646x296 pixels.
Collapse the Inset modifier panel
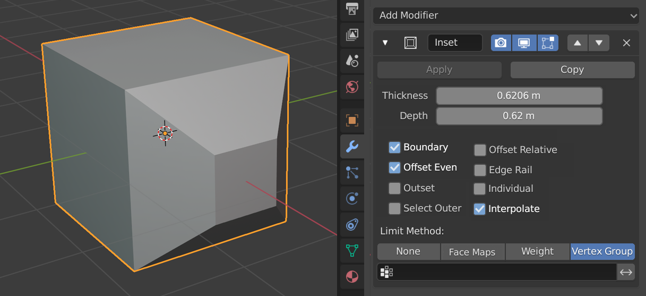385,43
